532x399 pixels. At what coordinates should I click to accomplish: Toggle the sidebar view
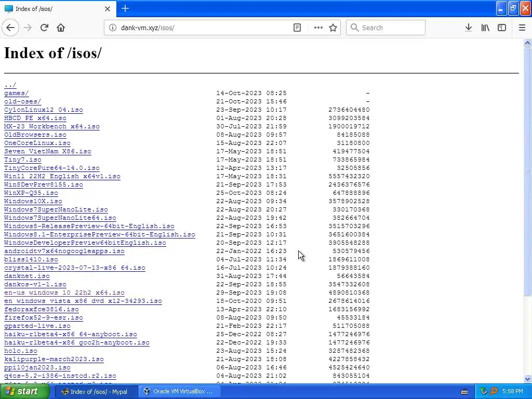coord(502,28)
